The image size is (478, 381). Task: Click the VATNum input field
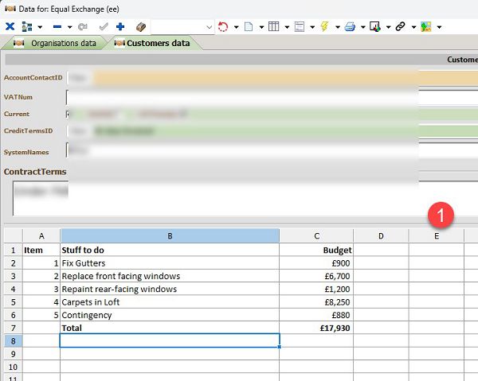pos(239,96)
